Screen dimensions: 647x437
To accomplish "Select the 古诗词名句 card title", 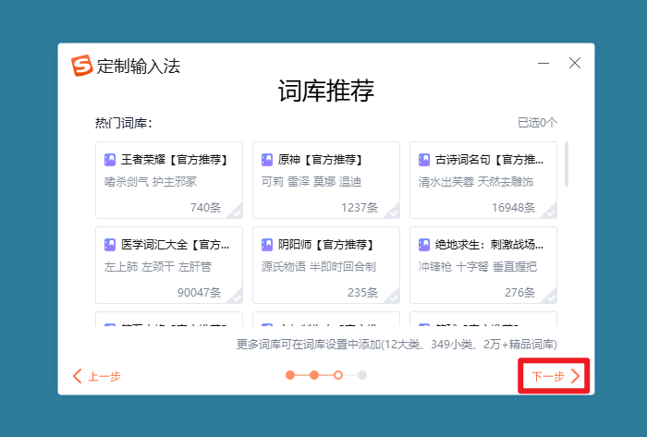I will pyautogui.click(x=489, y=160).
